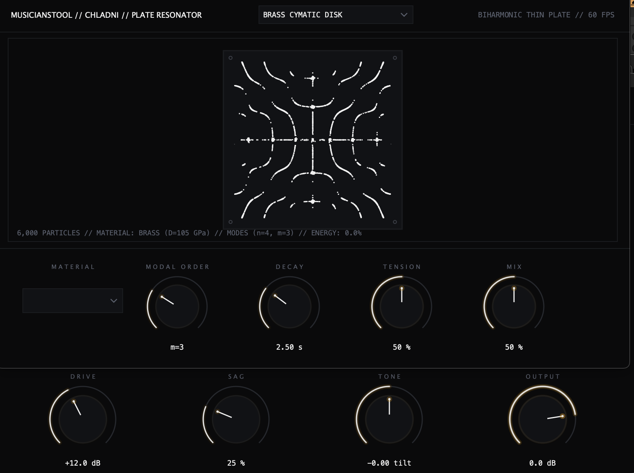
Task: Click the Tone knob
Action: coord(389,419)
